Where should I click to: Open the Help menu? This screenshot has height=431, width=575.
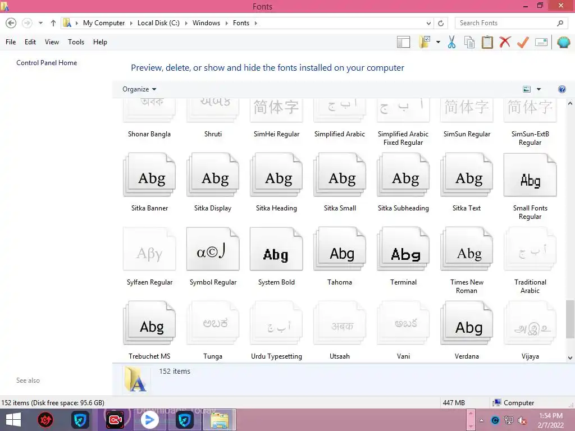tap(100, 42)
